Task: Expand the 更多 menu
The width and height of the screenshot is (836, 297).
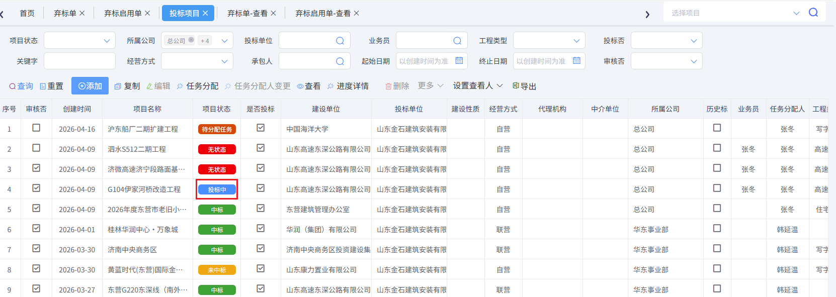Action: pyautogui.click(x=431, y=86)
